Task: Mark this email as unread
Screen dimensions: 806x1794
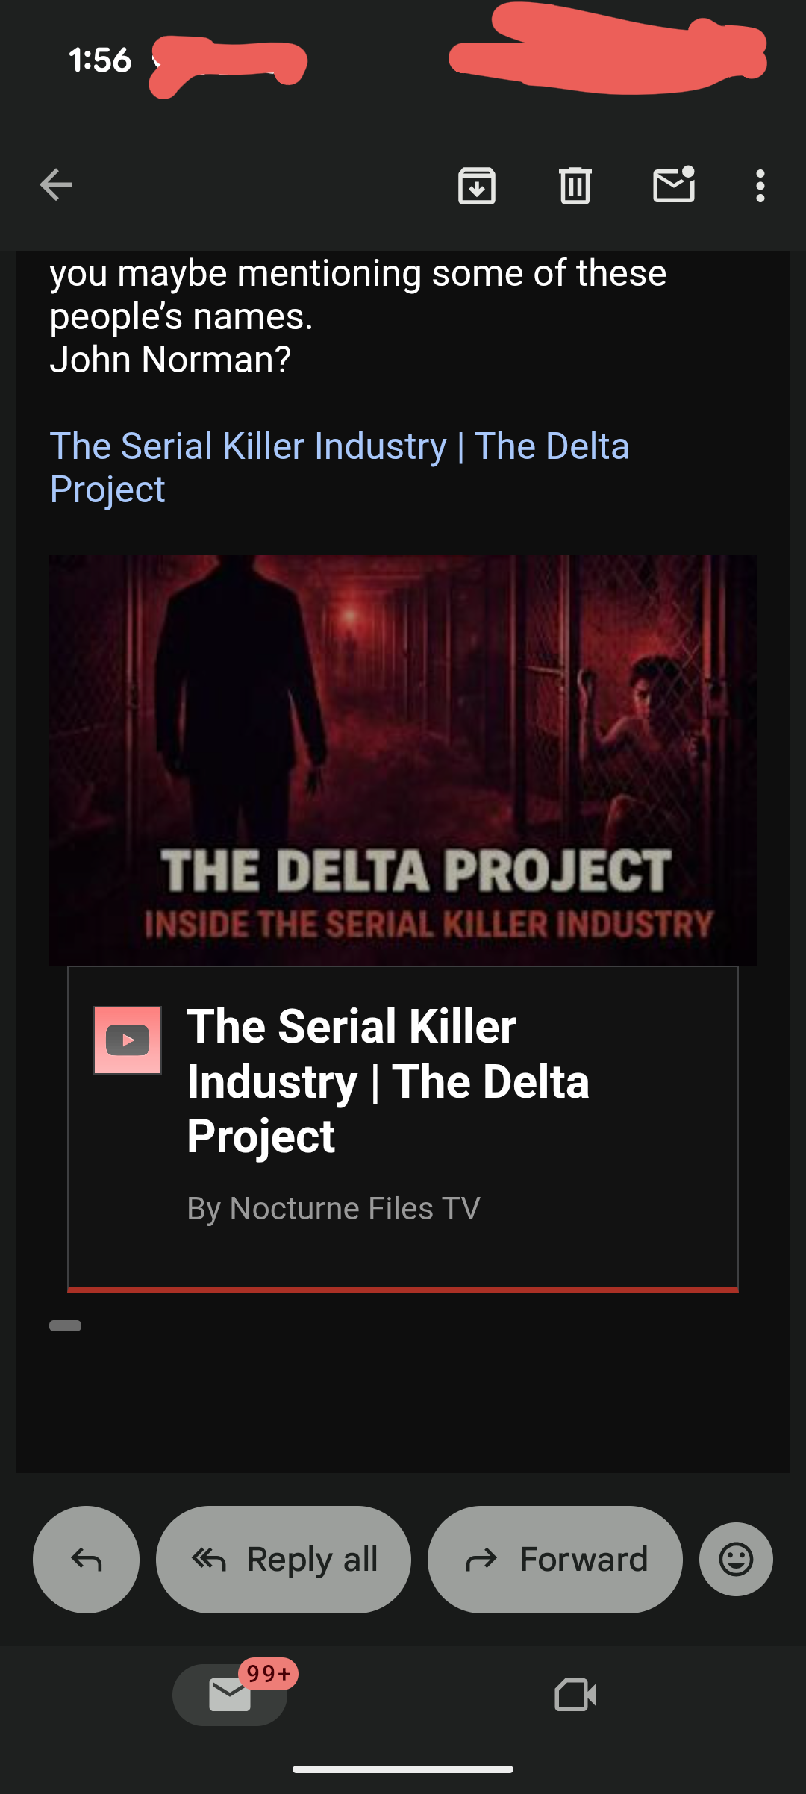Action: point(674,185)
